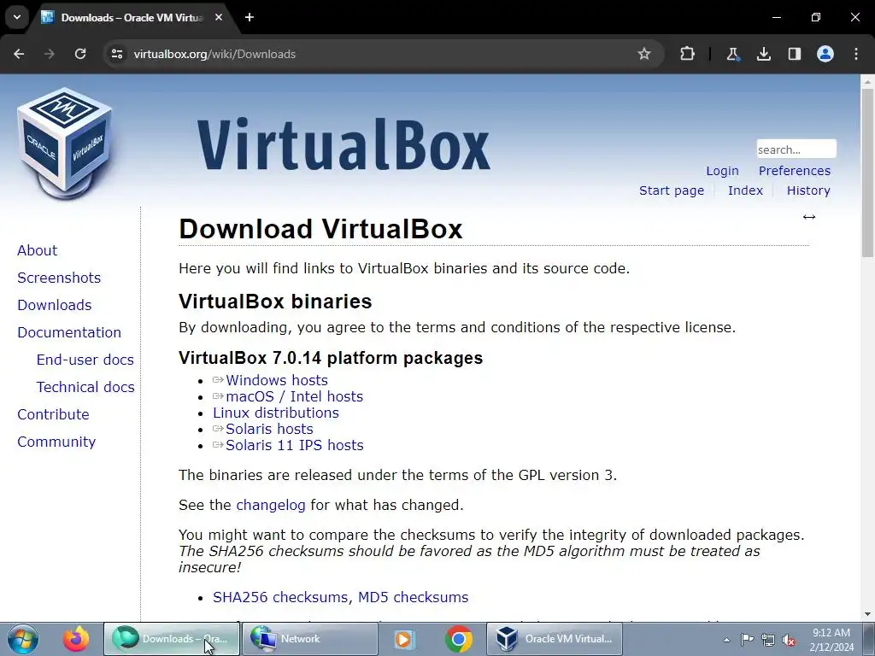Screen dimensions: 875x656
Task: Focus the site search box
Action: click(x=796, y=149)
